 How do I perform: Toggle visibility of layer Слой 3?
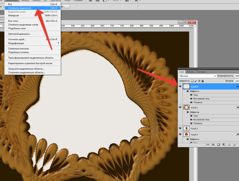coord(180,128)
